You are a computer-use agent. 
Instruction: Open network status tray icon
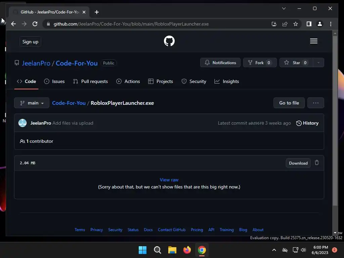point(295,250)
